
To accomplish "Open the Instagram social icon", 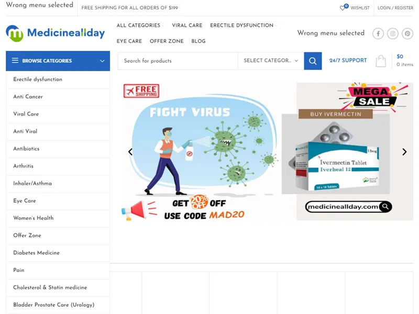I will tap(393, 33).
